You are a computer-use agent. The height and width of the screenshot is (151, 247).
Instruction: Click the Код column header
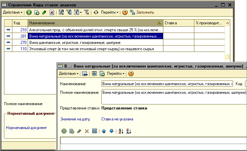point(20,23)
